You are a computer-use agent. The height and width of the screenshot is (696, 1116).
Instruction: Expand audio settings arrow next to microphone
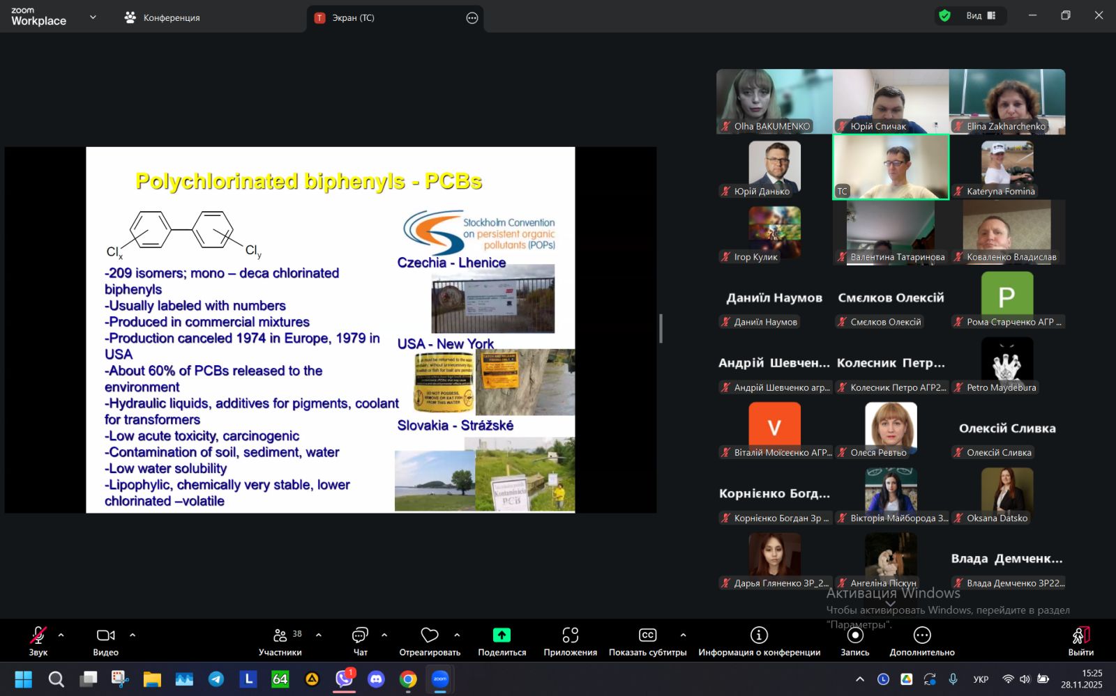pyautogui.click(x=61, y=635)
